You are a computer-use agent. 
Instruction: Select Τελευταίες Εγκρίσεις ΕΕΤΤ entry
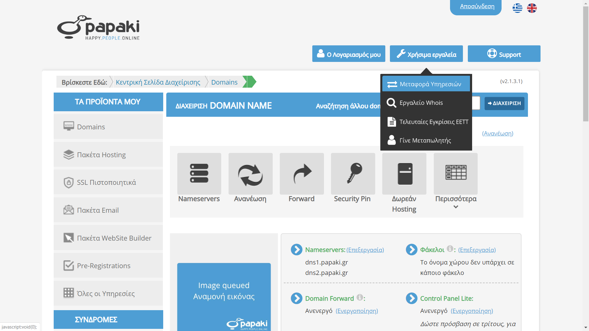(x=426, y=122)
